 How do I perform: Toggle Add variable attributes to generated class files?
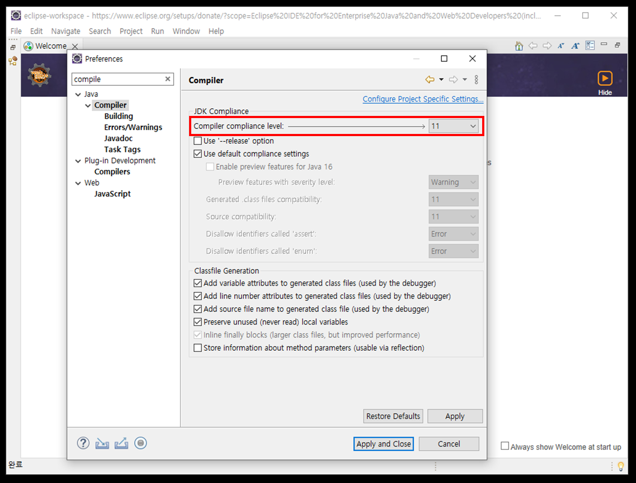pos(198,283)
